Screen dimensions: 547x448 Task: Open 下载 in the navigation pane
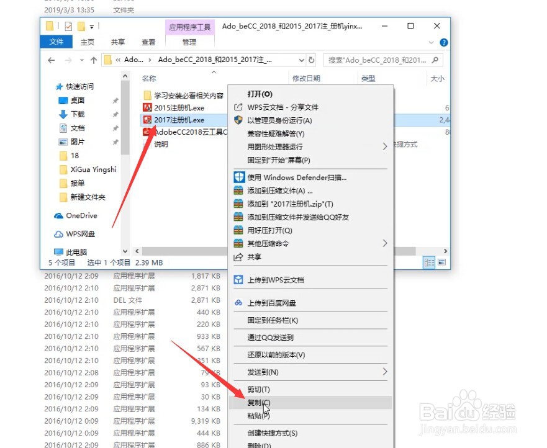tap(78, 114)
